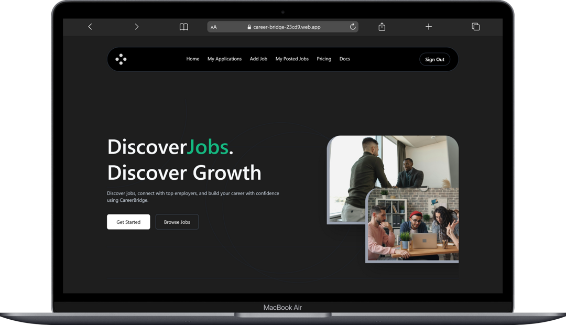The image size is (566, 325).
Task: Tap the AA reader view button
Action: coord(214,27)
